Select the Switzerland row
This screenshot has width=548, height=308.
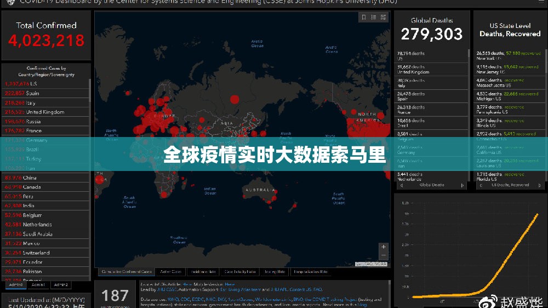45,253
